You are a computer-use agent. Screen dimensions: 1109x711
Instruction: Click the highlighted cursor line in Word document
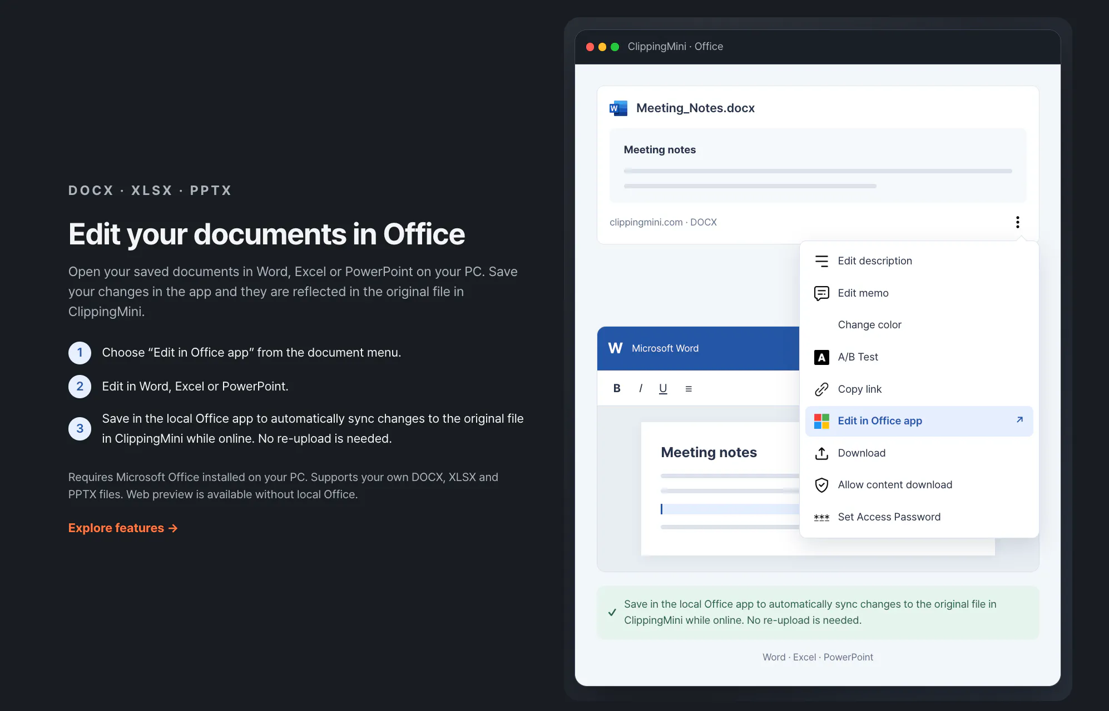(730, 509)
